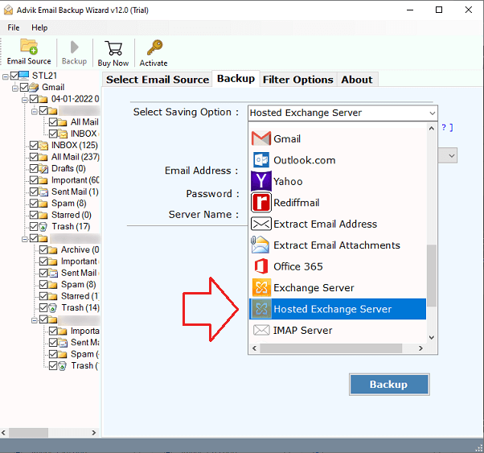Minimize the Advik Email Backup Wizard window
484x453 pixels.
[x=410, y=10]
